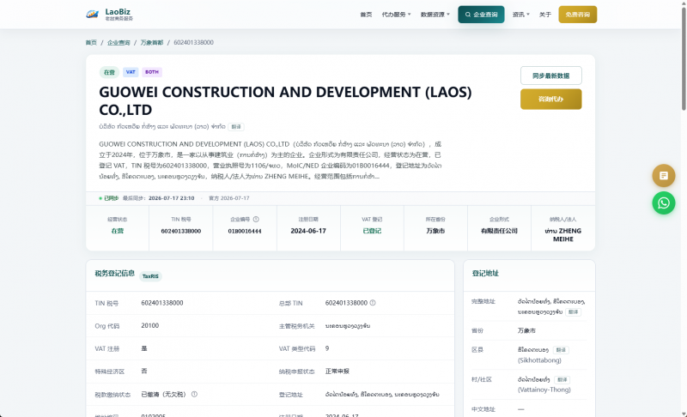Click VAT 类型代码 value 9
687x417 pixels.
327,348
